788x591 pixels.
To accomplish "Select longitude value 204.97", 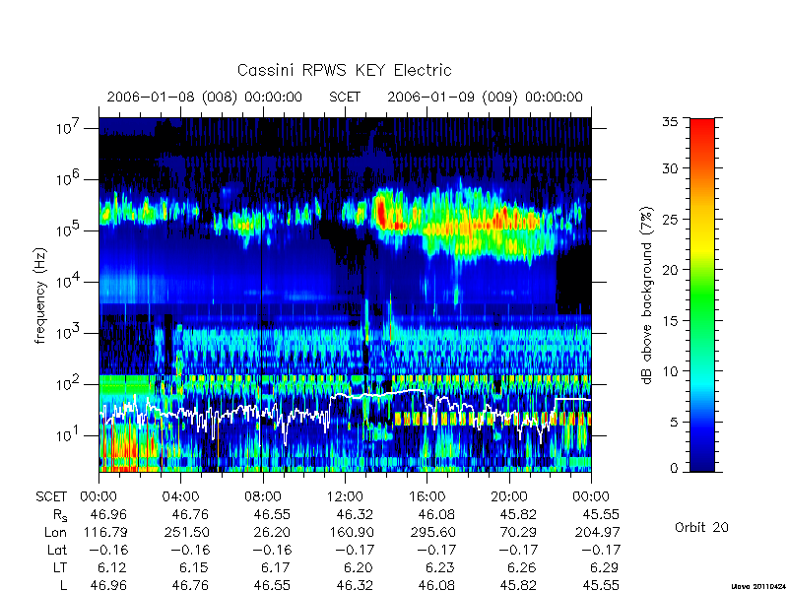I will (598, 532).
